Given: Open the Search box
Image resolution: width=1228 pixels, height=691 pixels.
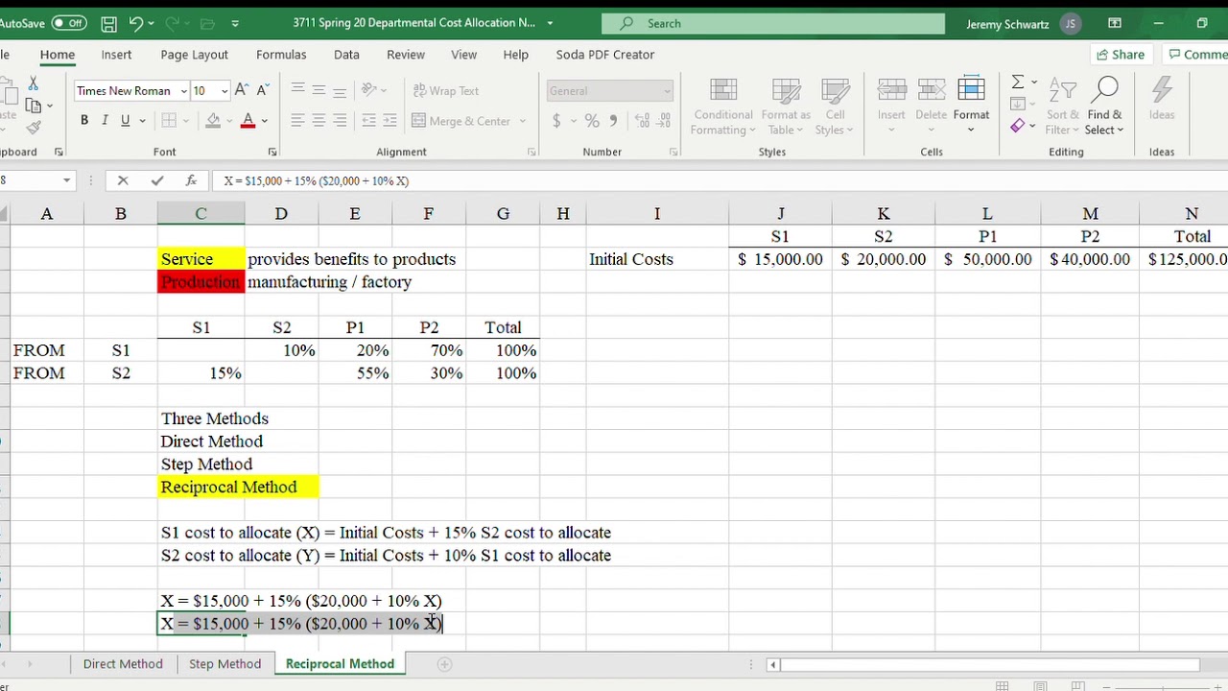Looking at the screenshot, I should (x=773, y=23).
